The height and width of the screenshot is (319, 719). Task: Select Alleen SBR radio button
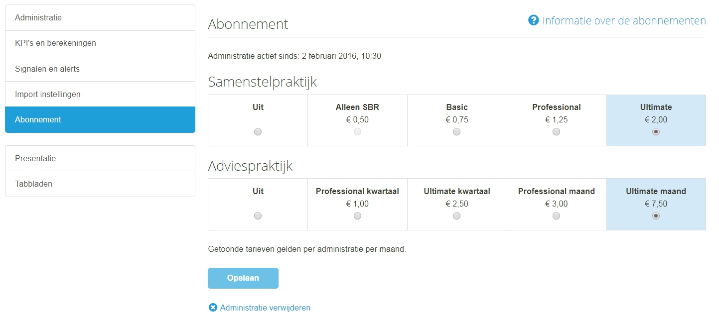[357, 132]
